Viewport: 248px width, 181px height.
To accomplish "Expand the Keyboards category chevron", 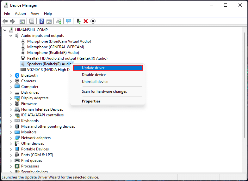I will coord(11,121).
